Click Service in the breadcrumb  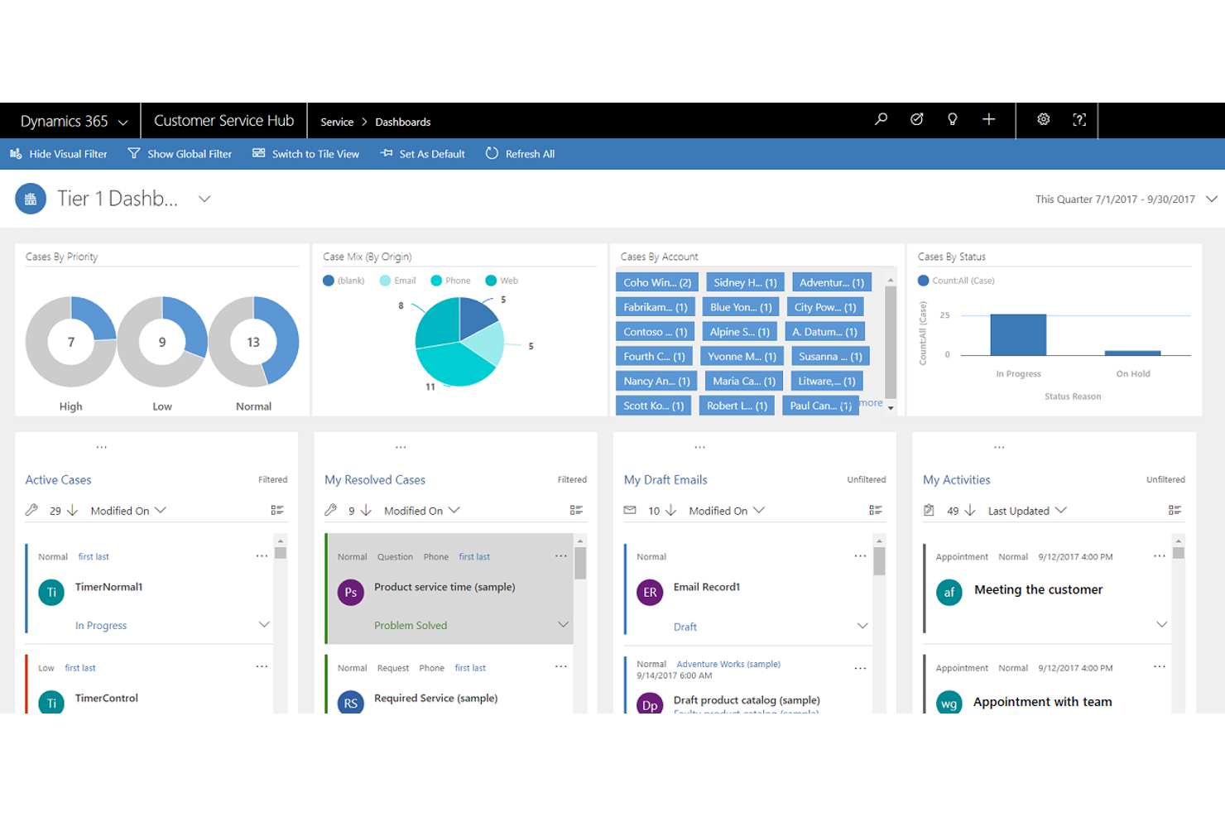pos(337,122)
